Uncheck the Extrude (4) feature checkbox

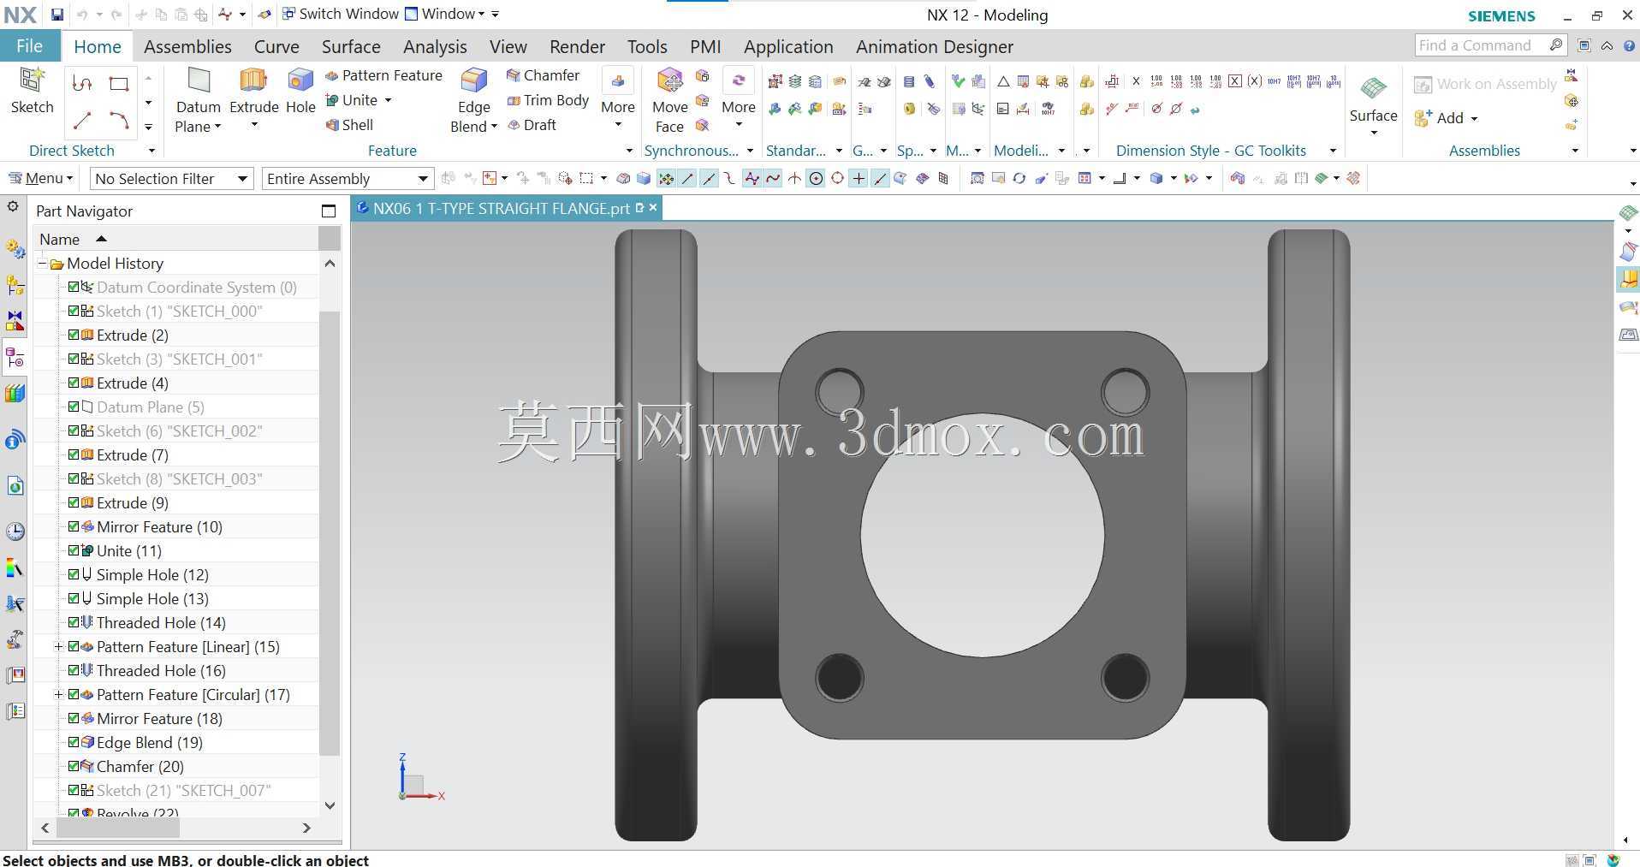pyautogui.click(x=74, y=383)
